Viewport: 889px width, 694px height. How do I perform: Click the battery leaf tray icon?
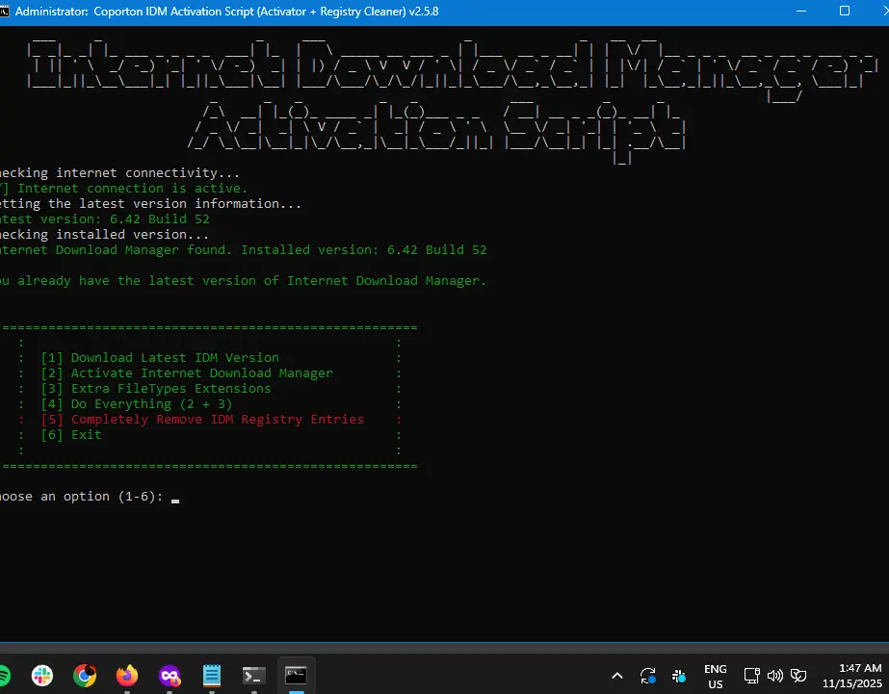798,676
